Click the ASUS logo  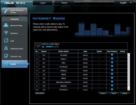click(x=9, y=3)
